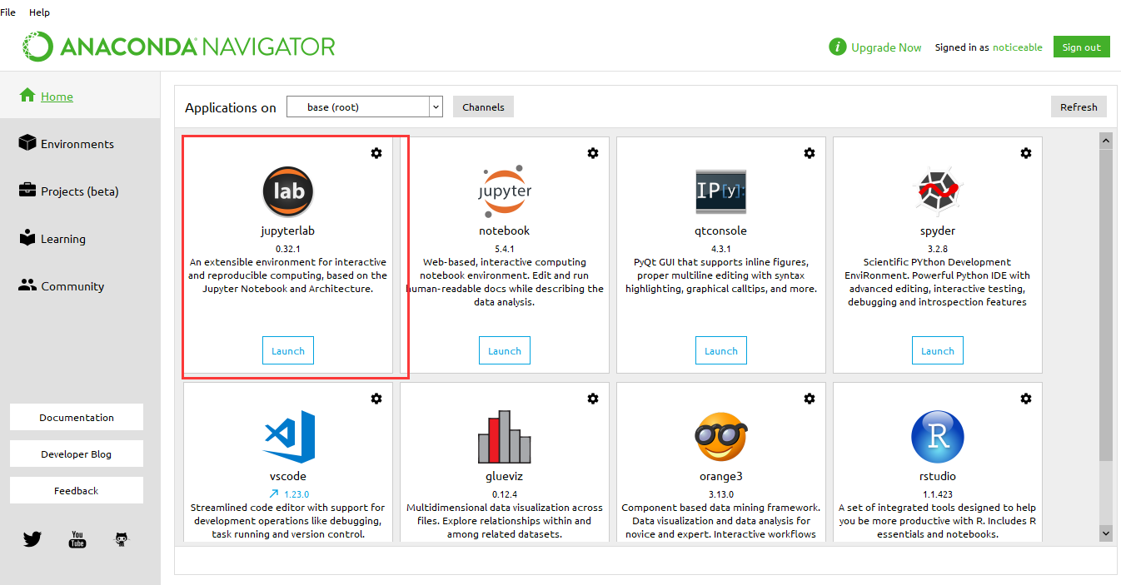
Task: Click the Anaconda Navigator logo
Action: coord(179,46)
